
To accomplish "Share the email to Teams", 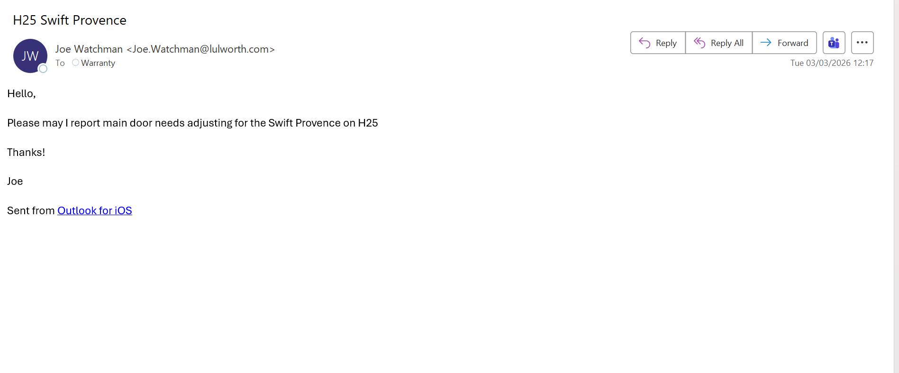I will pos(834,43).
